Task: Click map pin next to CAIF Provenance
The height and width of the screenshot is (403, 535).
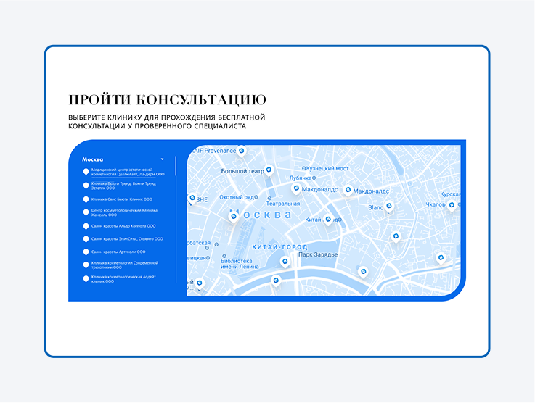Action: pyautogui.click(x=242, y=150)
